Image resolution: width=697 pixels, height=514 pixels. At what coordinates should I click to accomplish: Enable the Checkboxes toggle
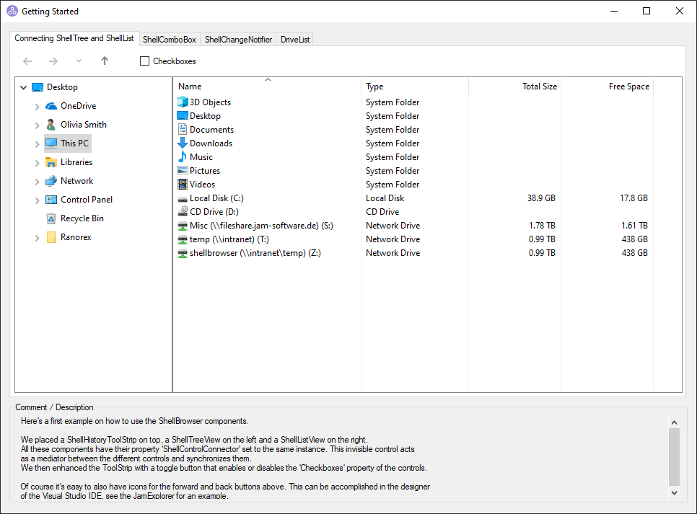[145, 61]
